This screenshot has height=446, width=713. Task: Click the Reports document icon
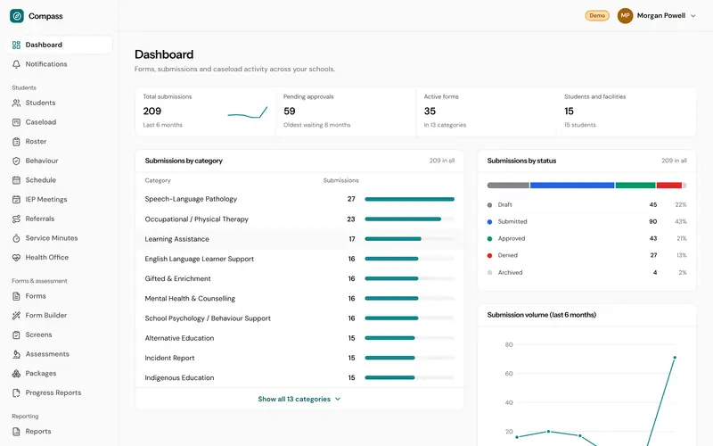pyautogui.click(x=16, y=432)
